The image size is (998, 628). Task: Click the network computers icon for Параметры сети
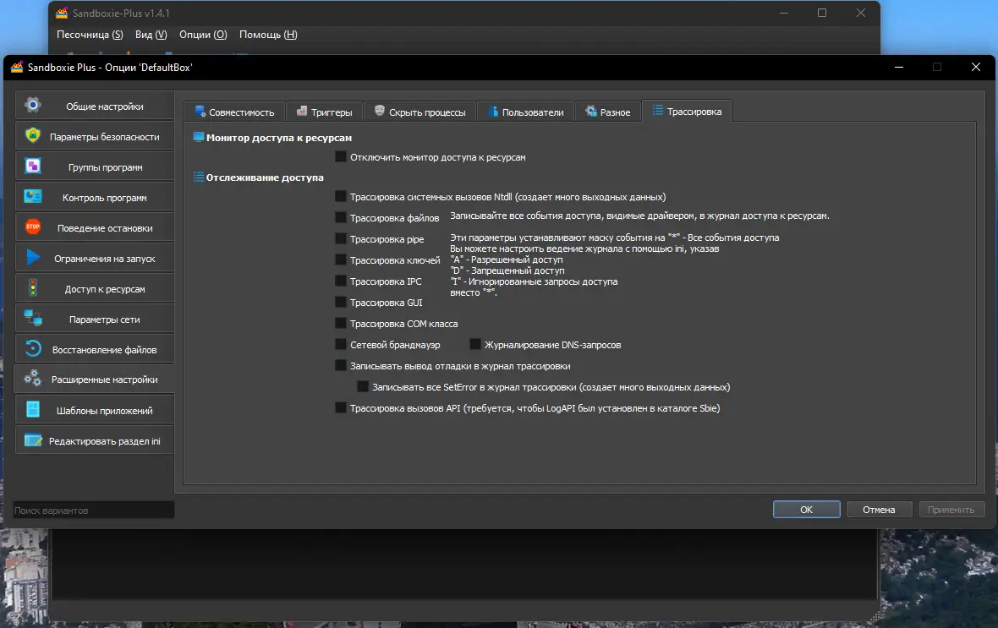tap(33, 318)
